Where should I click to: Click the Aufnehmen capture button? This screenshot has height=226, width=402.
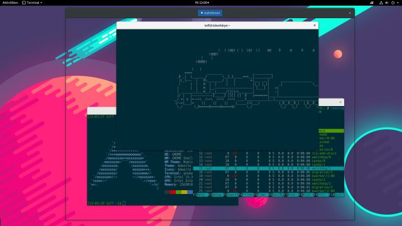[210, 13]
